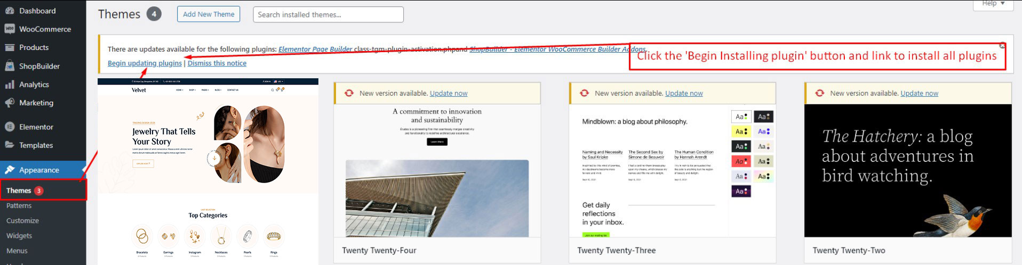Click the Dismiss this notice link
This screenshot has height=265, width=1022.
coord(217,63)
